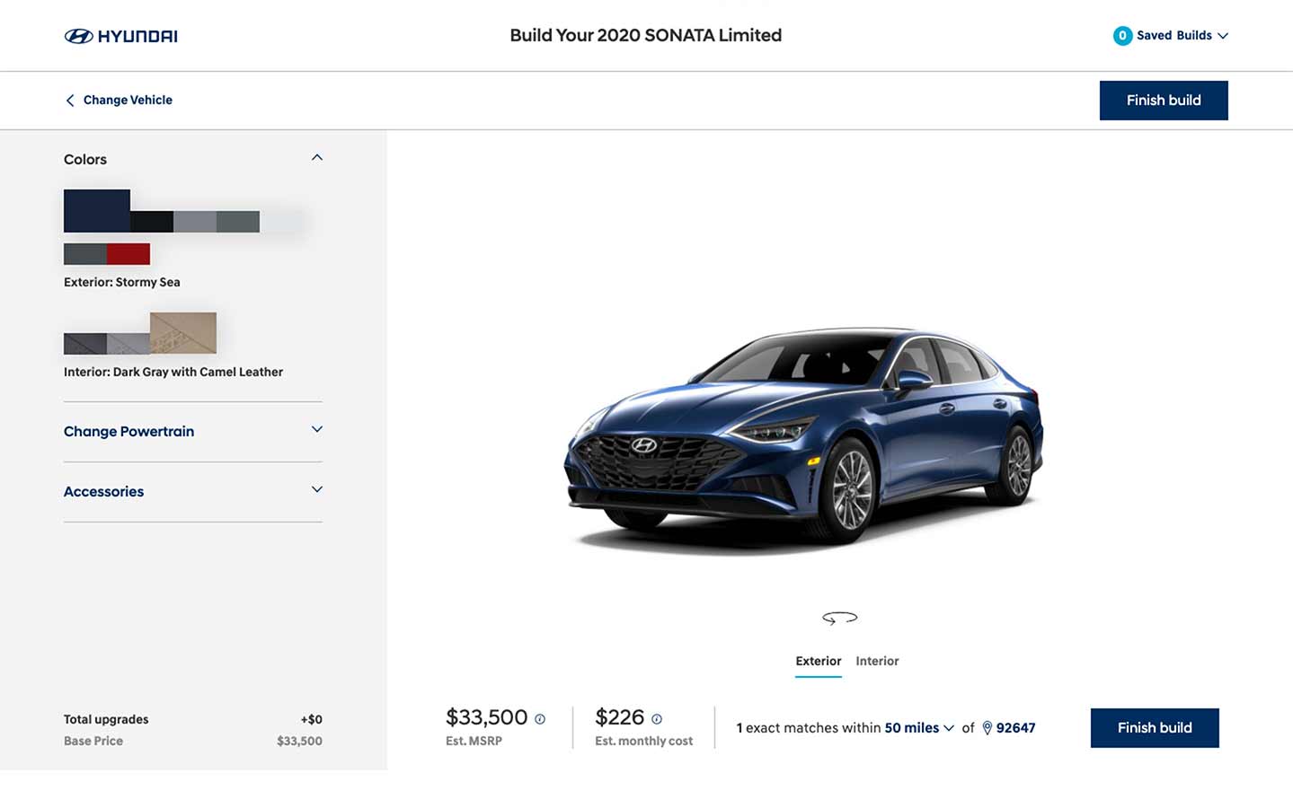Viewport: 1293px width, 808px height.
Task: Click the top Finish build button
Action: coord(1163,101)
